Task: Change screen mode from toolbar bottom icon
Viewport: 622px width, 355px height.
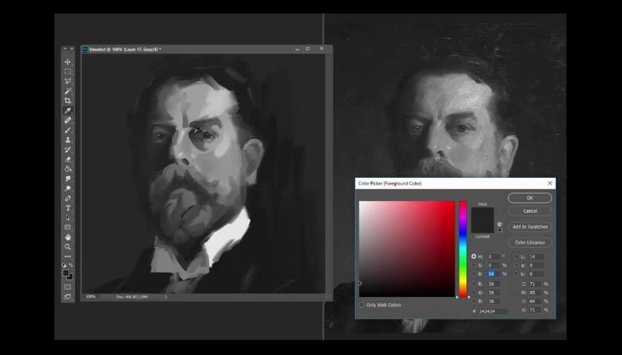Action: click(68, 296)
